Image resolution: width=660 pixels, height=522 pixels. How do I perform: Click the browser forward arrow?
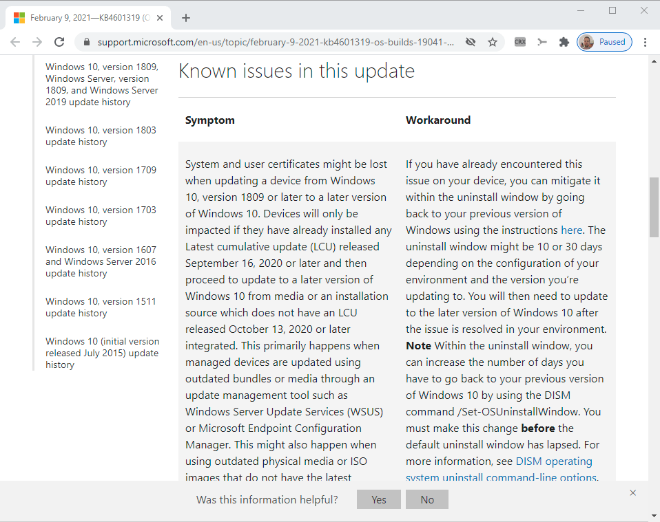tap(37, 42)
